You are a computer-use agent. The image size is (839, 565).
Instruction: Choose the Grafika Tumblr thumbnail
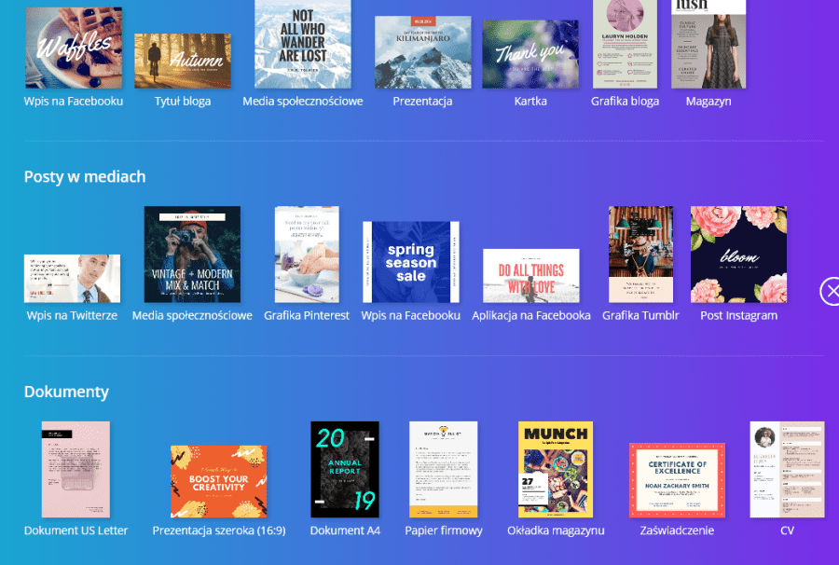[x=640, y=255]
